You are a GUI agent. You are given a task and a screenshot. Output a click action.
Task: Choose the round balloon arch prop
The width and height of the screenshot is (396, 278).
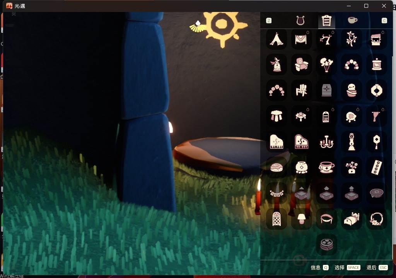(351, 64)
